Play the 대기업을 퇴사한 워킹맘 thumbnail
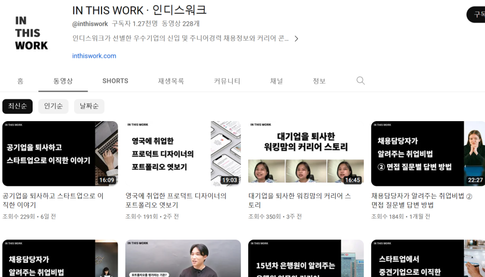Viewport: 485px width, 277px height. 306,154
